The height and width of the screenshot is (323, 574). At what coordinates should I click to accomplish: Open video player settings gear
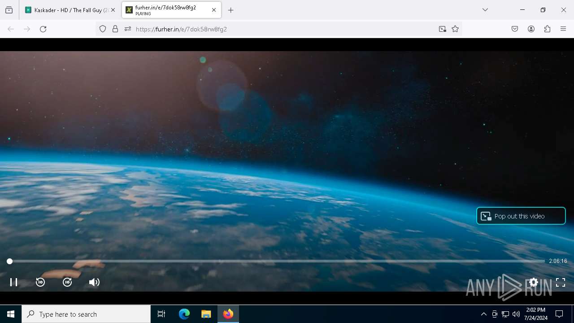click(534, 282)
